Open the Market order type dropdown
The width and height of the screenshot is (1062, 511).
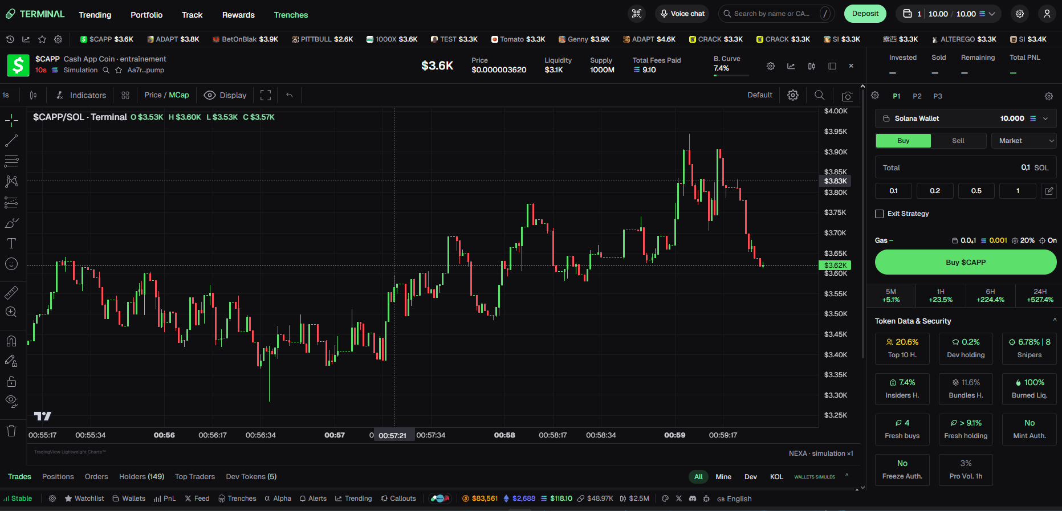tap(1024, 141)
